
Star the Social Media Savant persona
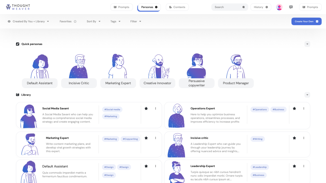click(146, 108)
